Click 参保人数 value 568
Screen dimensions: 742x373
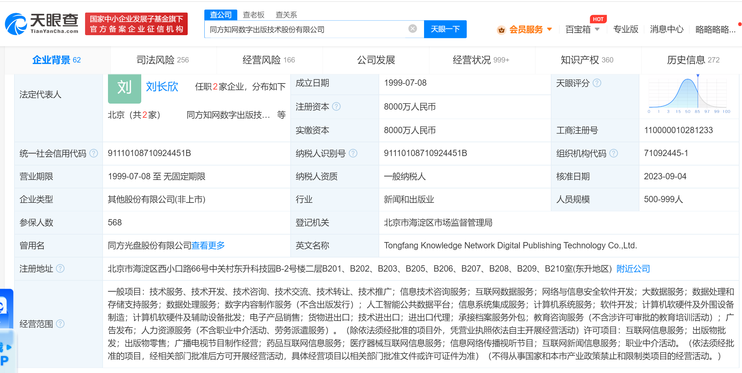coord(115,223)
